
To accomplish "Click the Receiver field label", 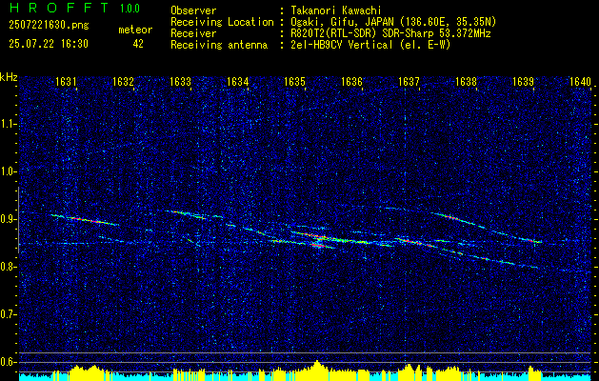I will [x=193, y=33].
